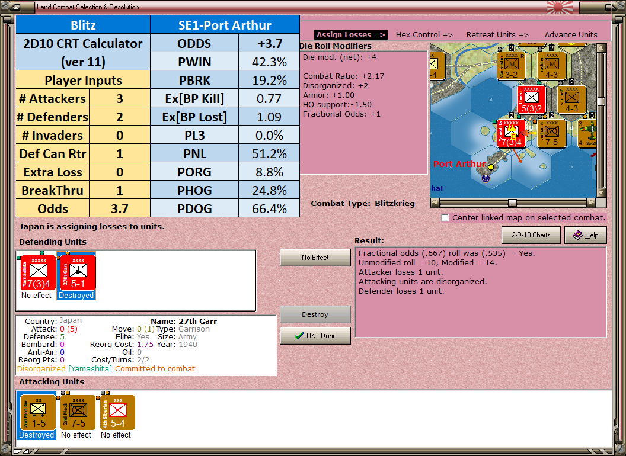This screenshot has height=456, width=626.
Task: Click the upper 4-3 armor counter on the map
Action: point(551,66)
